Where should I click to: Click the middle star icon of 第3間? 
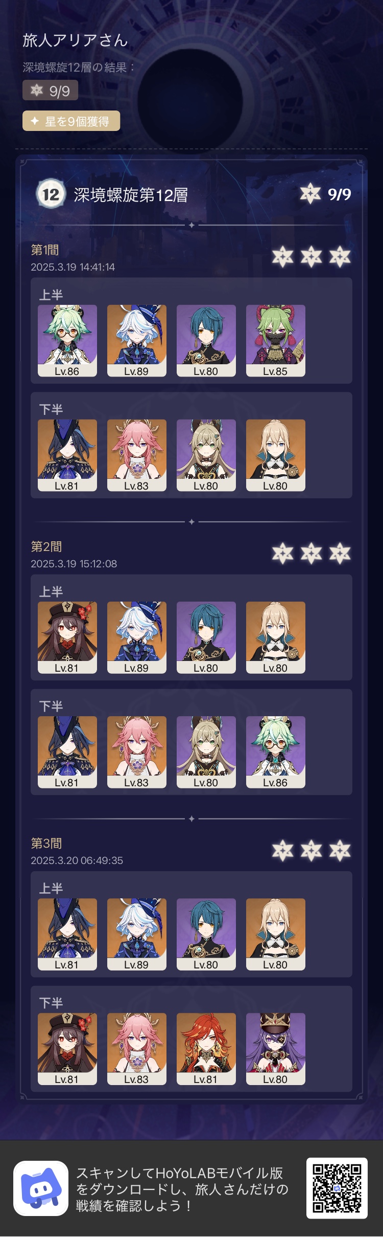(312, 850)
